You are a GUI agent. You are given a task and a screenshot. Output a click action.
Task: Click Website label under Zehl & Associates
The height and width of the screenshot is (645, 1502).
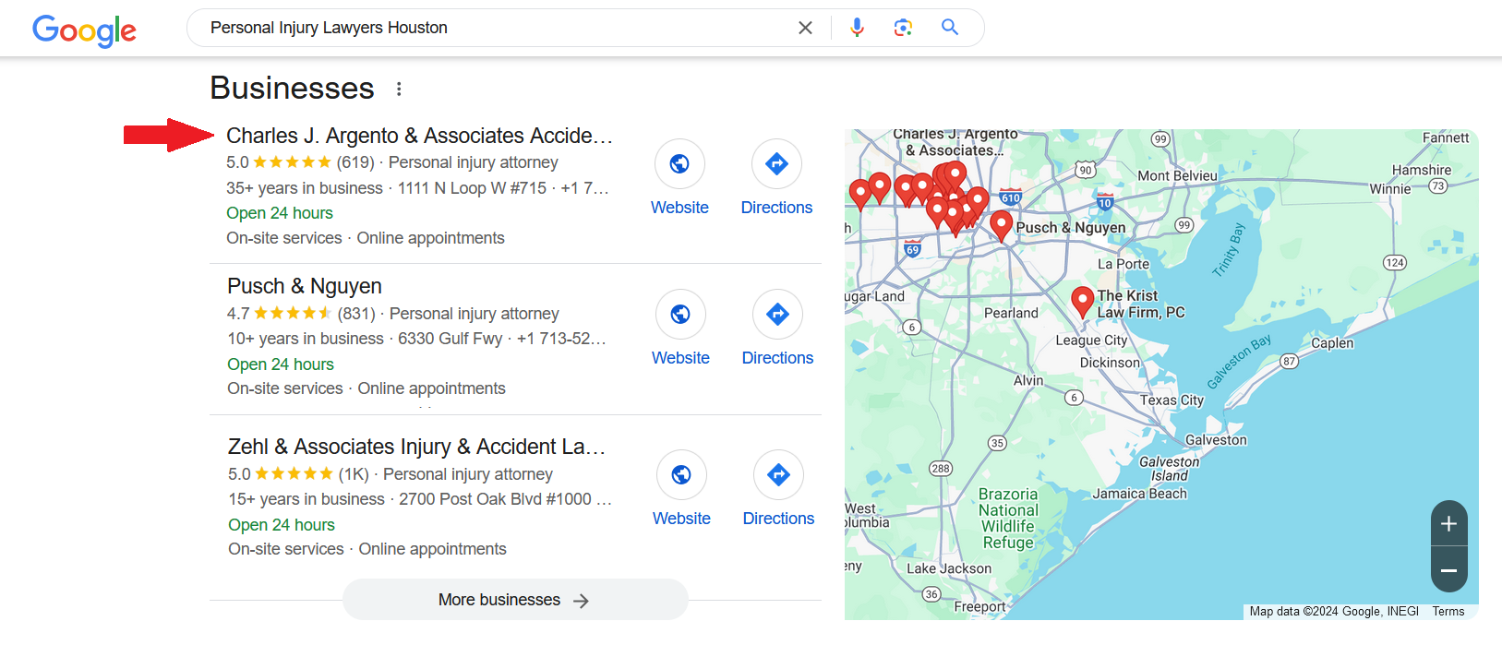[x=681, y=519]
